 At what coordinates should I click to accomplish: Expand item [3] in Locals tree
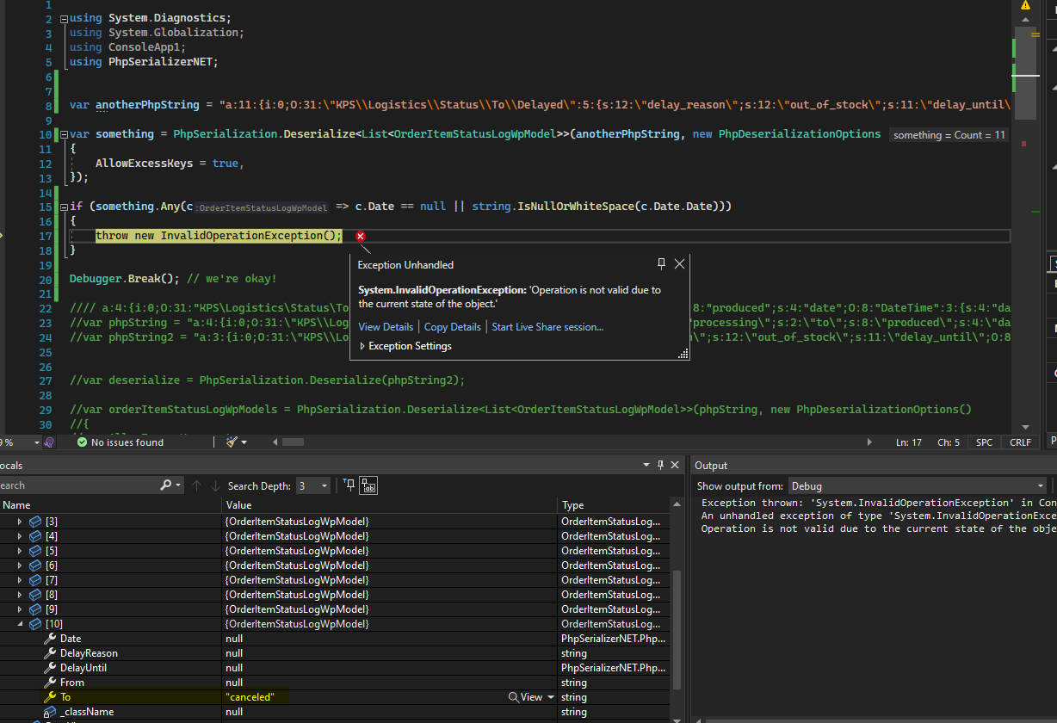pyautogui.click(x=22, y=522)
